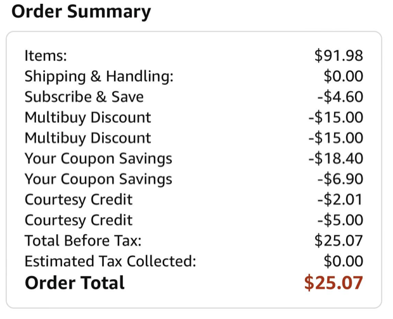Select the -$4.60 Subscribe & Save amount

pos(340,97)
